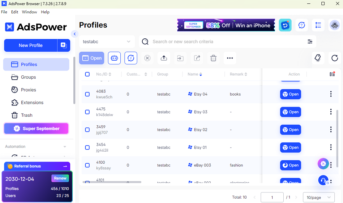Click the toolbar Open button
Image resolution: width=343 pixels, height=203 pixels.
coord(92,58)
